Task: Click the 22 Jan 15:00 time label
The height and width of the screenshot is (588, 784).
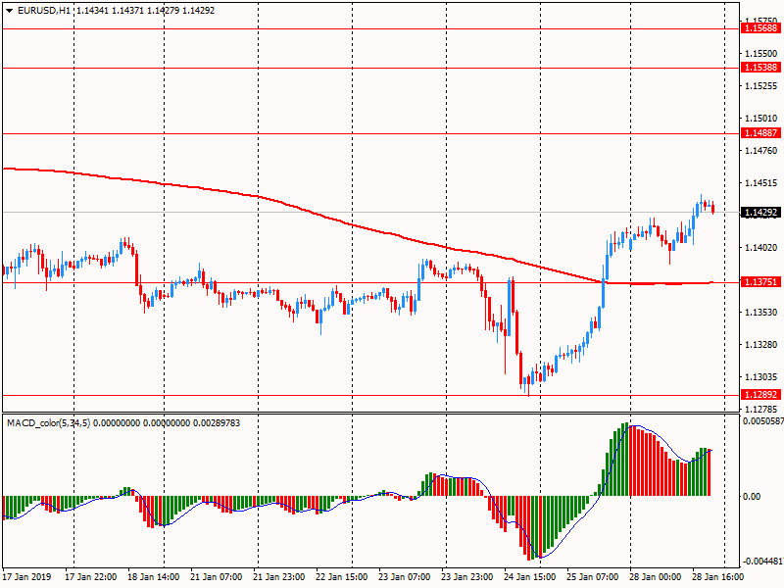Action: [341, 576]
